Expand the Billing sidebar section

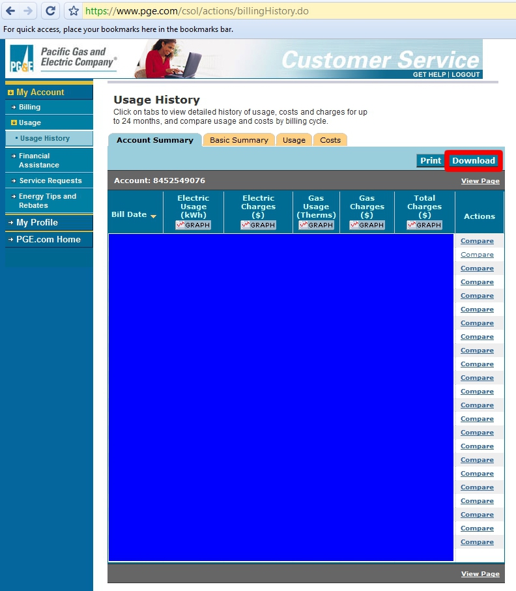coord(29,107)
